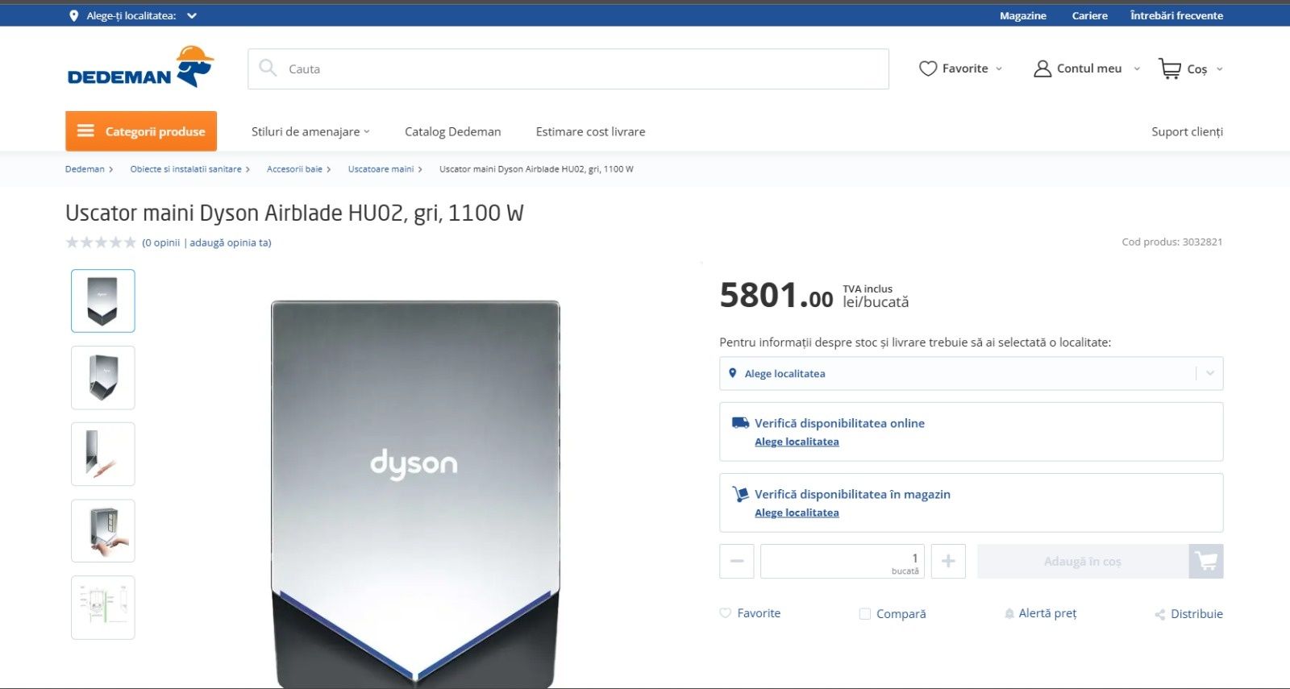
Task: Click the location pin icon in top bar
Action: pyautogui.click(x=73, y=15)
